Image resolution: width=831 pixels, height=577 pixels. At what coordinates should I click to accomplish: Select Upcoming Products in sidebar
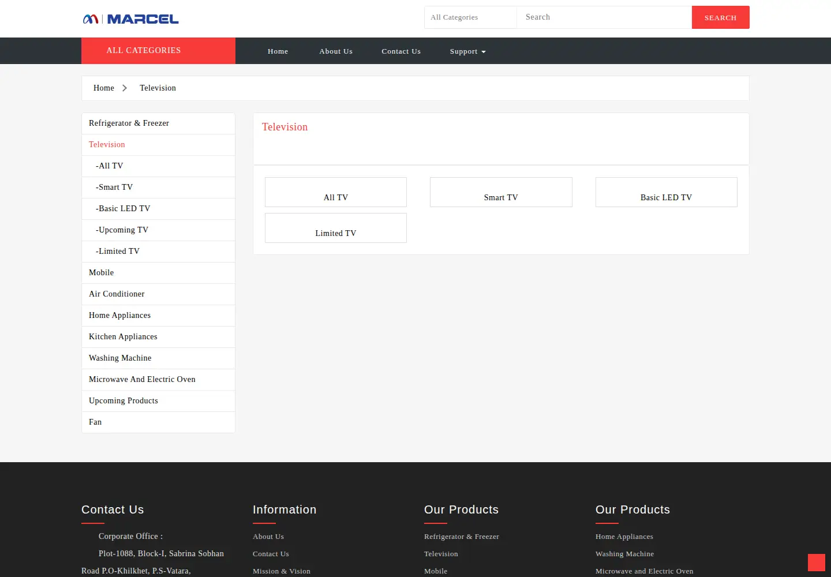[158, 401]
